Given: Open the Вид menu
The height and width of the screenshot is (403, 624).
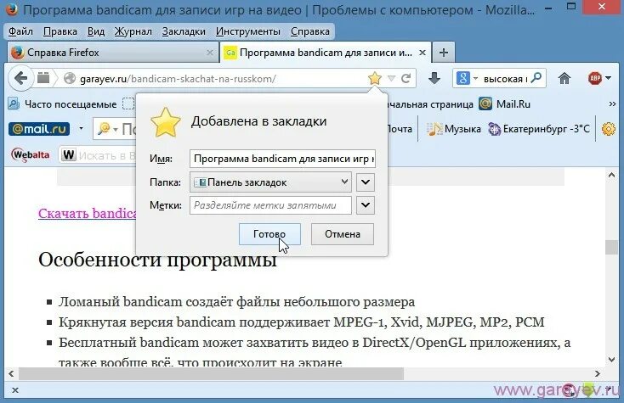Looking at the screenshot, I should pos(96,31).
